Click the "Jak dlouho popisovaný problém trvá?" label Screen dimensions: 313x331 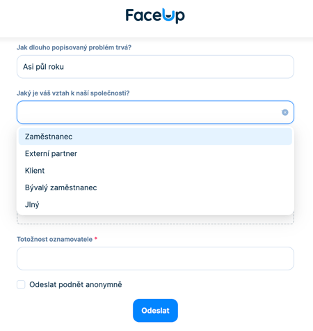(x=74, y=47)
